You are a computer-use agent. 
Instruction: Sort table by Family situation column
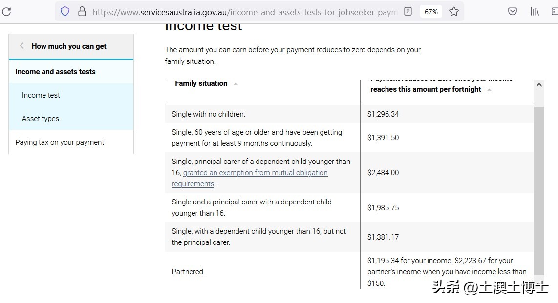(236, 84)
